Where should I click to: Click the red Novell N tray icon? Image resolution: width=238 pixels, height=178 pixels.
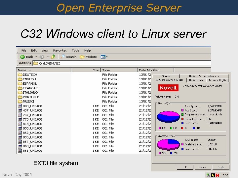218,175
